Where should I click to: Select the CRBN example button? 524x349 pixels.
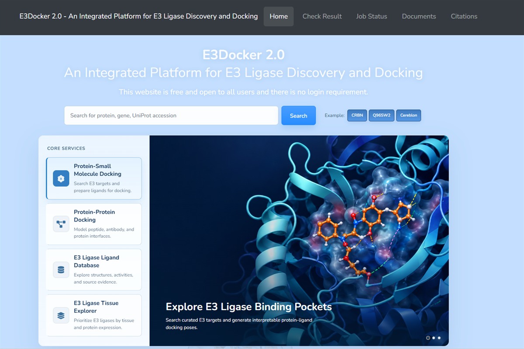click(x=357, y=116)
